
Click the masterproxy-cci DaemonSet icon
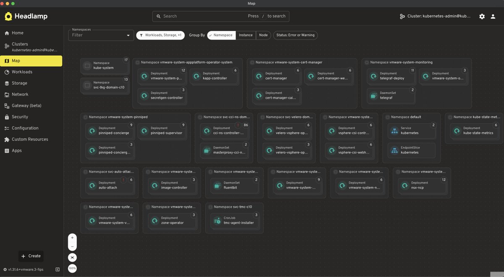207,150
